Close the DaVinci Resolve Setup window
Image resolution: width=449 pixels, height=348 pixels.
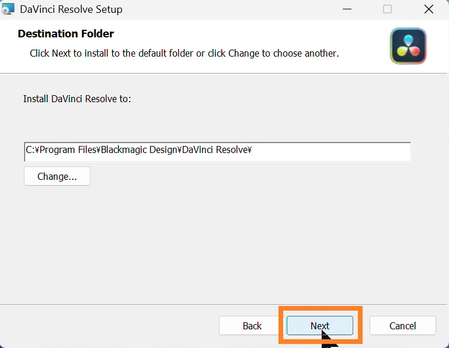429,9
